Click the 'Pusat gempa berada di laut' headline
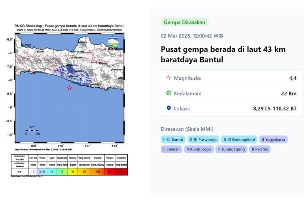 pyautogui.click(x=223, y=54)
